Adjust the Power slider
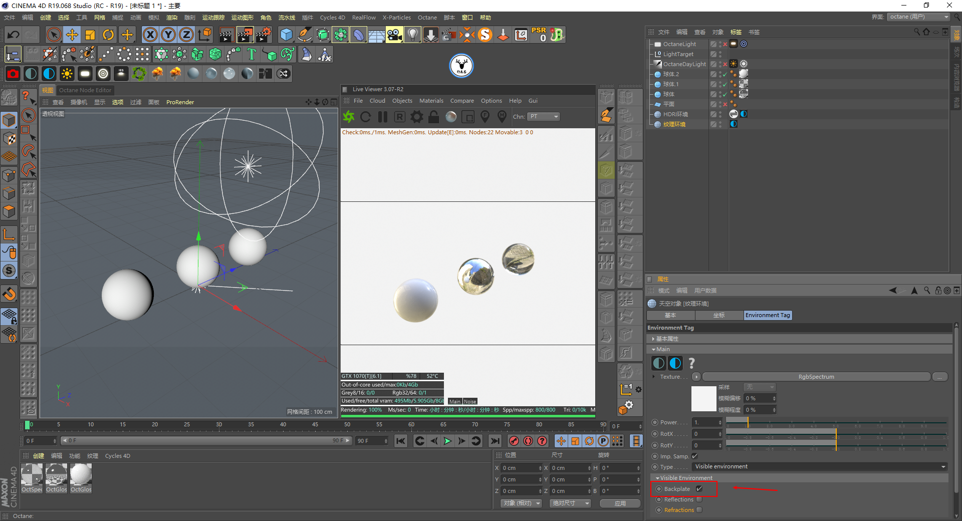 point(836,422)
